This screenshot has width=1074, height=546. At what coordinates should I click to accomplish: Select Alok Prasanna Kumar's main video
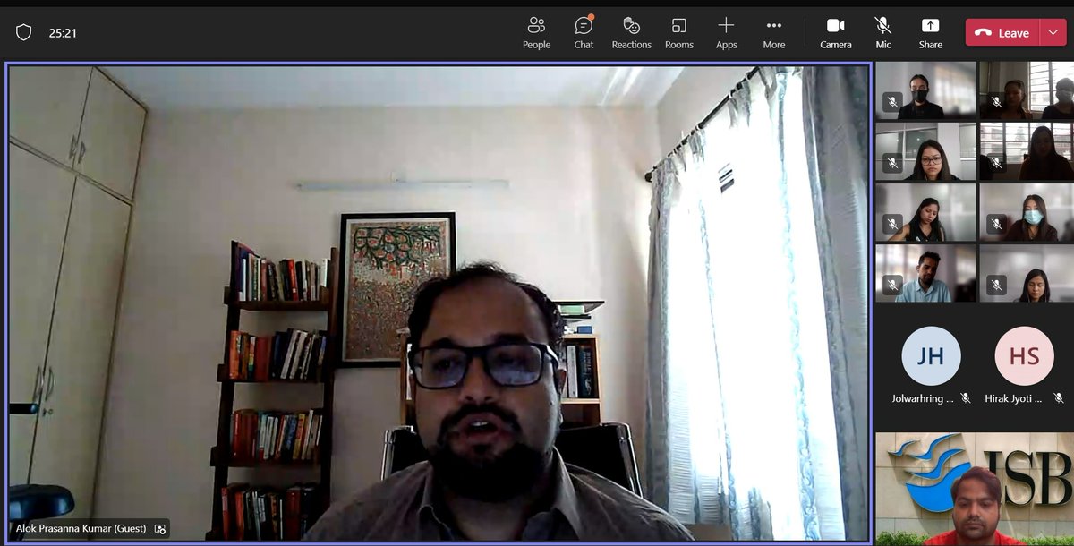pos(439,303)
